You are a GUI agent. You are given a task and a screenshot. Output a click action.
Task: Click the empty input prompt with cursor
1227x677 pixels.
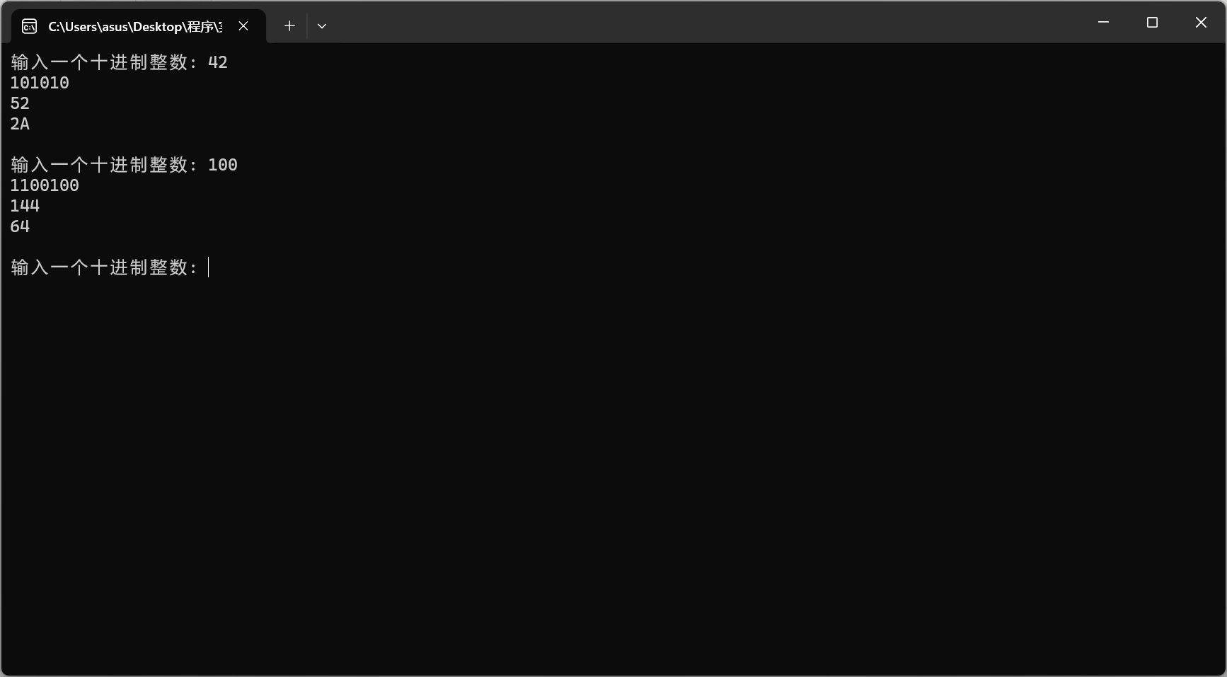[110, 267]
